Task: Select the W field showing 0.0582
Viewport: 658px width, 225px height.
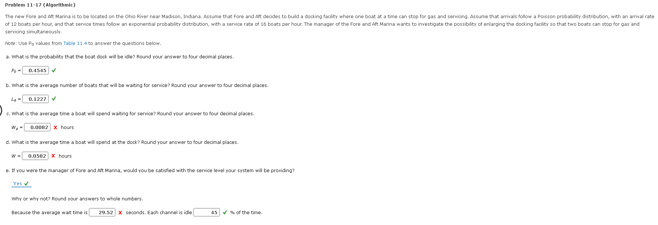Action: (x=35, y=156)
